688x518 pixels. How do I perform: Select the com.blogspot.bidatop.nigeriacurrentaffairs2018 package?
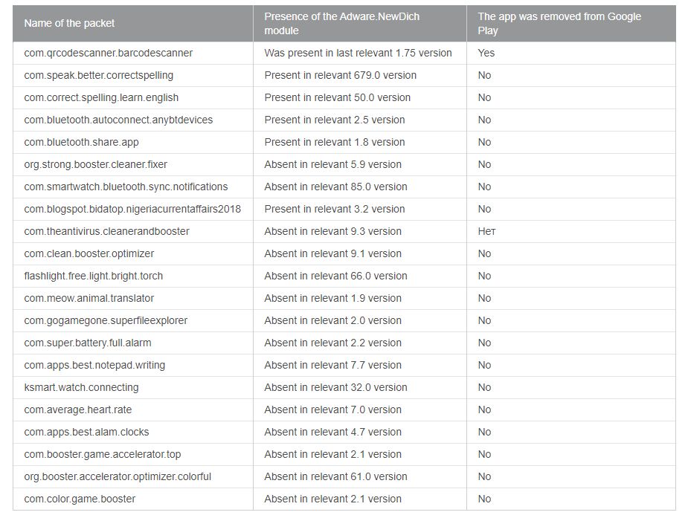(132, 209)
